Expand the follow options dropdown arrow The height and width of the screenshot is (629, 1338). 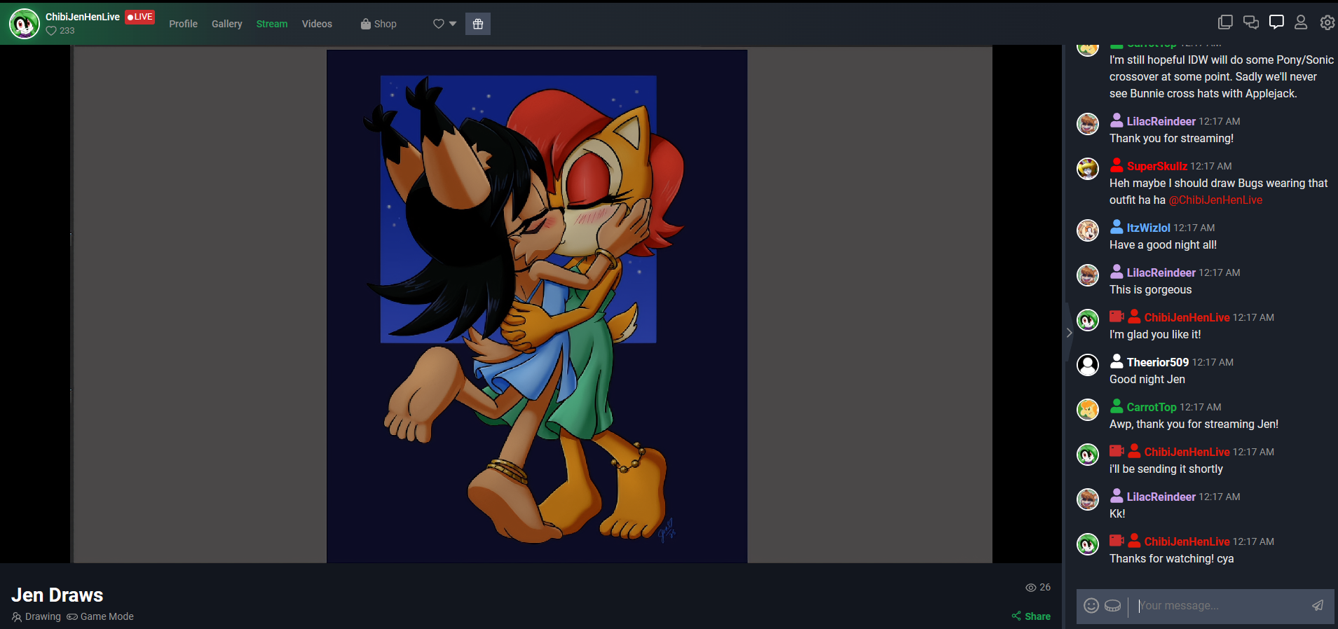tap(453, 24)
